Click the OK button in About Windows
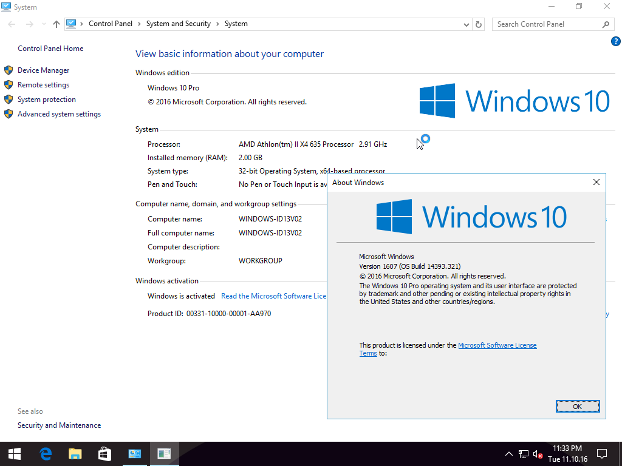The height and width of the screenshot is (466, 622). [577, 407]
